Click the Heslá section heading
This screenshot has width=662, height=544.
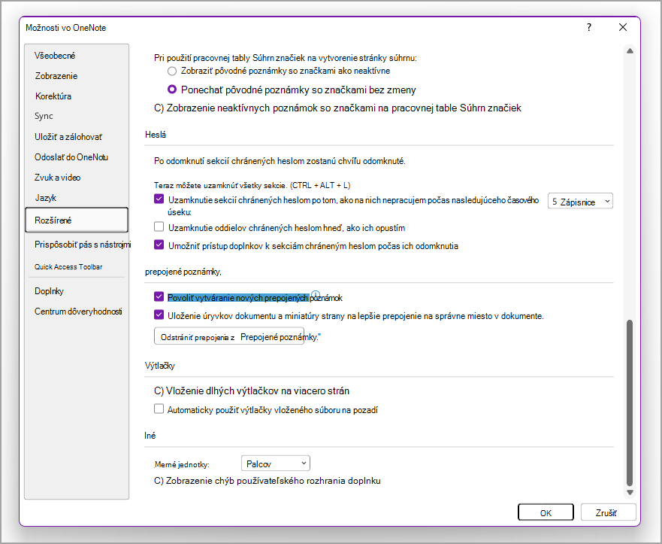click(156, 135)
